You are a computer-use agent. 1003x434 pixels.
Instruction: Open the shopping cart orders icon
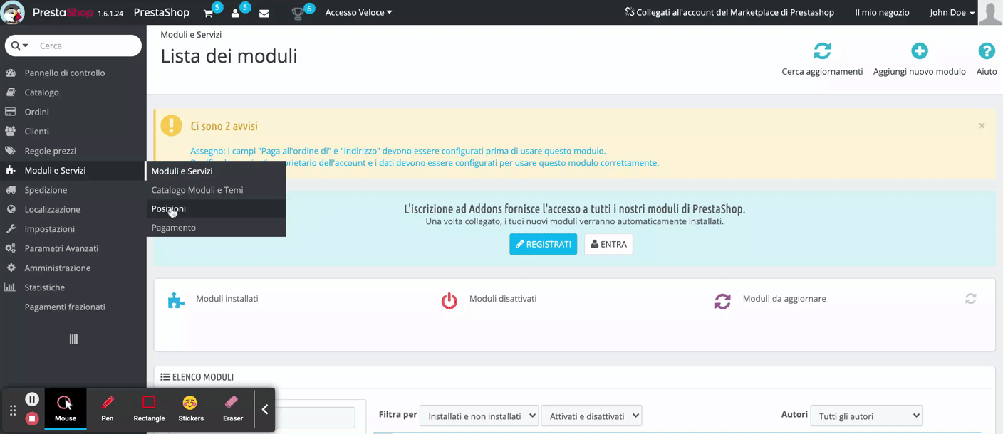tap(209, 13)
